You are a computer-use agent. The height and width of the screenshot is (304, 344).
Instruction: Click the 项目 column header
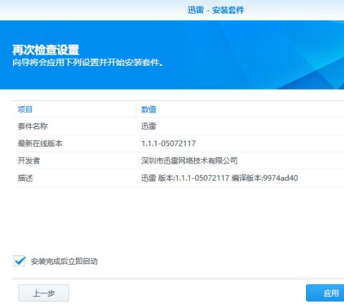pyautogui.click(x=25, y=110)
